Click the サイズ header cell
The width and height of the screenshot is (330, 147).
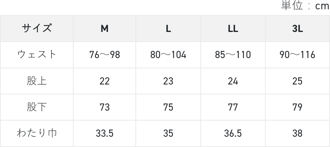[x=37, y=29]
